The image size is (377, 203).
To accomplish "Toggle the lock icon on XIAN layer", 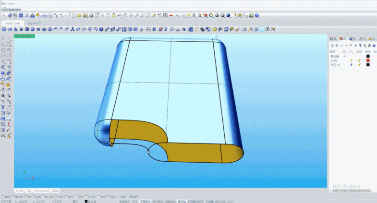I will tap(359, 60).
